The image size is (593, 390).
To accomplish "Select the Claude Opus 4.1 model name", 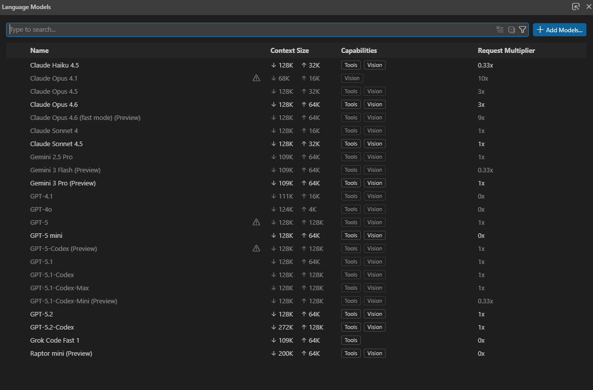I will [x=53, y=78].
